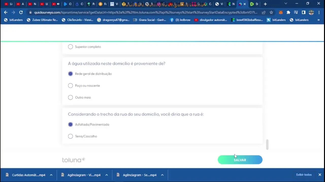Switch to the muted YouTube tab
Viewport: 325px width, 182px height.
(x=56, y=4)
